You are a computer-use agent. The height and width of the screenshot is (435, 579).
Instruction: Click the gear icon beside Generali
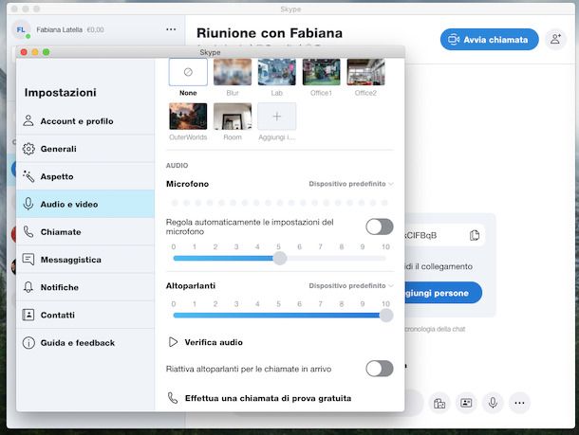(x=28, y=149)
